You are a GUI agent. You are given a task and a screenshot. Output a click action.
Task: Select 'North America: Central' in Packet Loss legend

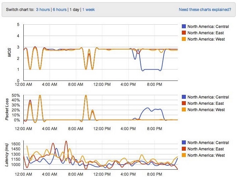click(x=208, y=97)
